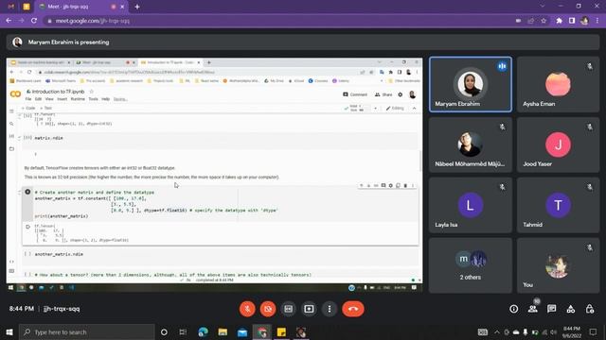Open Task View on the taskbar
The image size is (606, 340).
(x=183, y=331)
